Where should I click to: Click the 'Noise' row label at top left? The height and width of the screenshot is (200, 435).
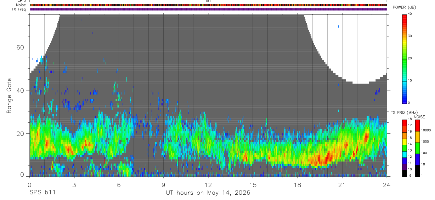point(21,5)
